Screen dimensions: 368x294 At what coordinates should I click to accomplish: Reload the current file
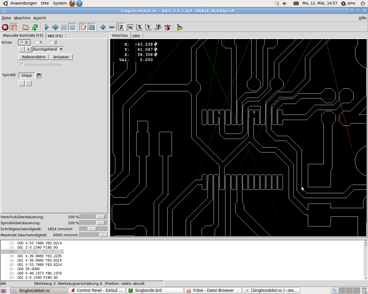click(x=35, y=27)
